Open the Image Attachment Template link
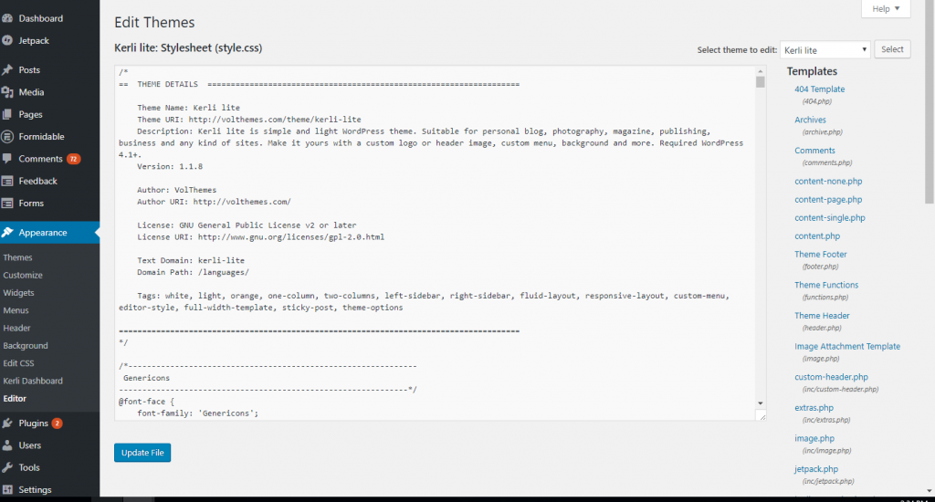Image resolution: width=935 pixels, height=502 pixels. tap(847, 347)
